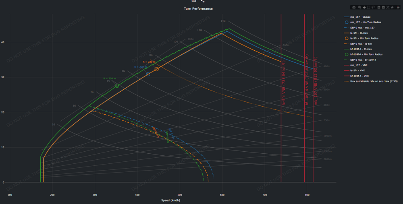
Task: Click the orange la-5fn min radius circle marker
Action: [x=156, y=69]
